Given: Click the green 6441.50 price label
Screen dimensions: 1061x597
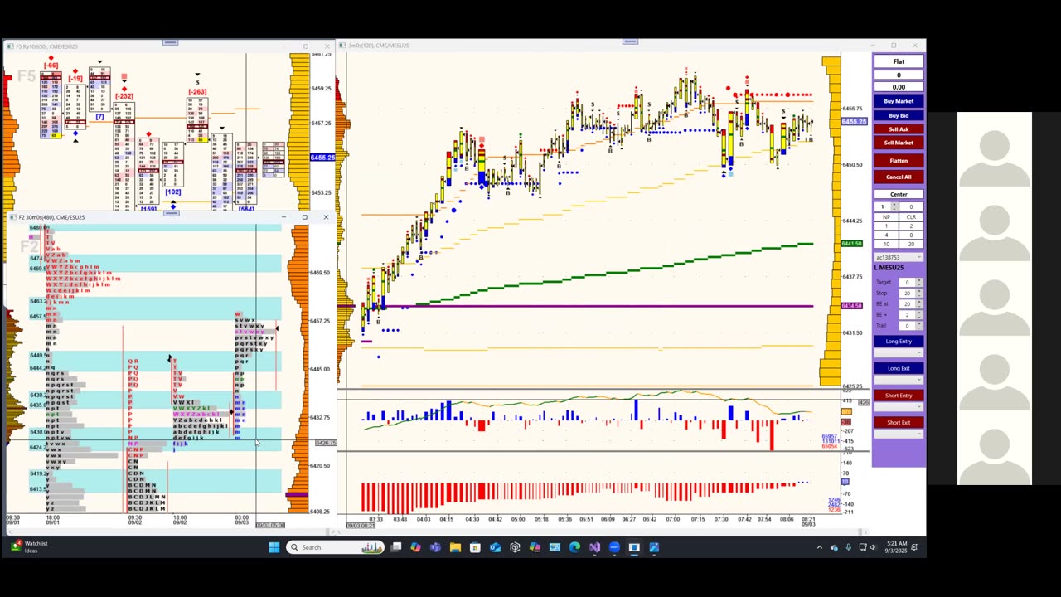Looking at the screenshot, I should click(852, 244).
